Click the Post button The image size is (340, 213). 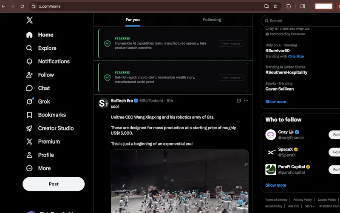pos(54,184)
